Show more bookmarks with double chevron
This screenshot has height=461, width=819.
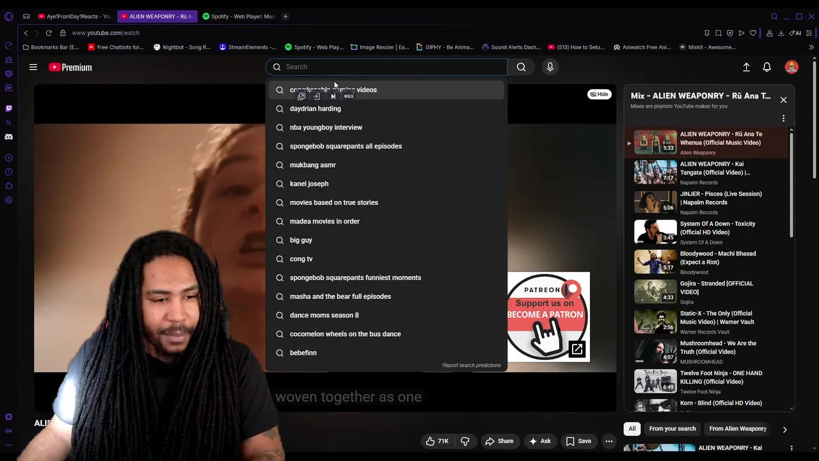pyautogui.click(x=811, y=47)
